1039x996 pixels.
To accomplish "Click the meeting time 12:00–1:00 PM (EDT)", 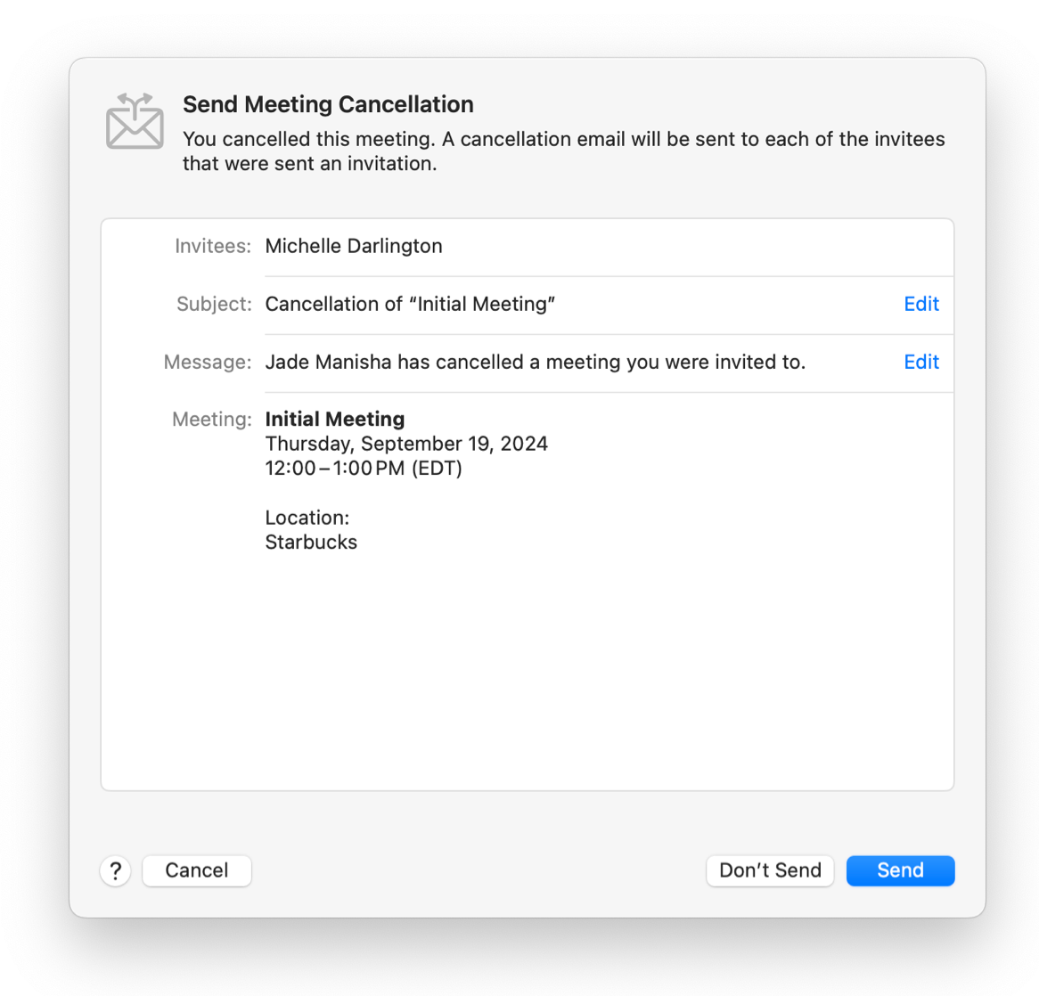I will 364,469.
